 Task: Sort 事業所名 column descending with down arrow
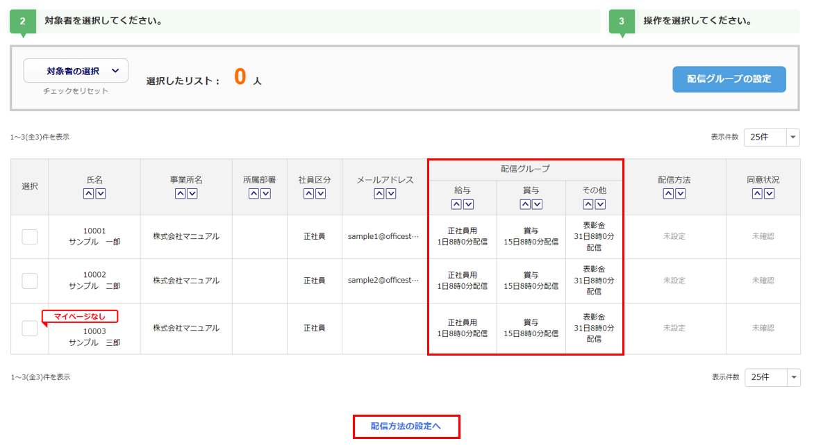pyautogui.click(x=192, y=194)
